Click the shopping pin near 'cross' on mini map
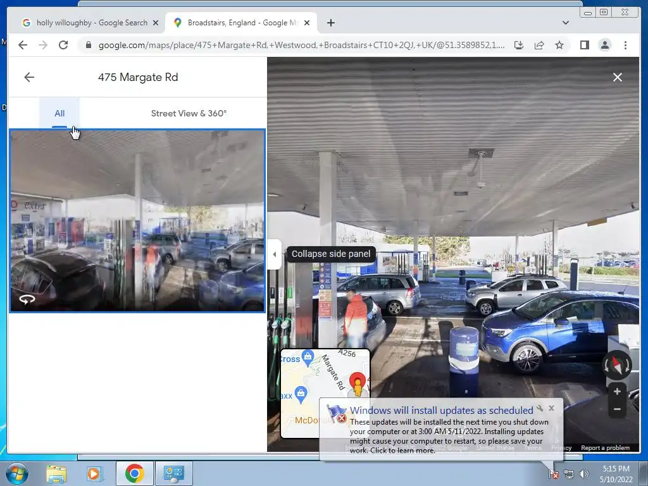 [308, 358]
